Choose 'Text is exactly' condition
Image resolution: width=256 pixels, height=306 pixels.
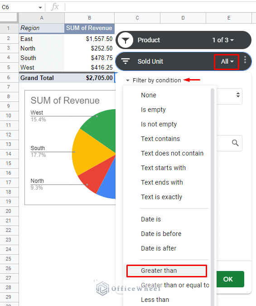(161, 197)
